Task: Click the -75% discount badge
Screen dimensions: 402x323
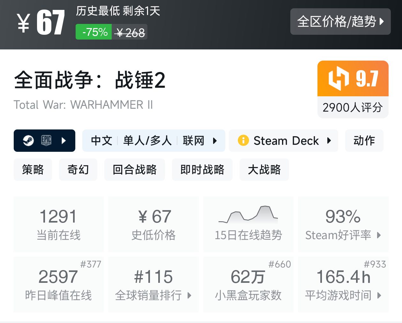Action: tap(94, 32)
